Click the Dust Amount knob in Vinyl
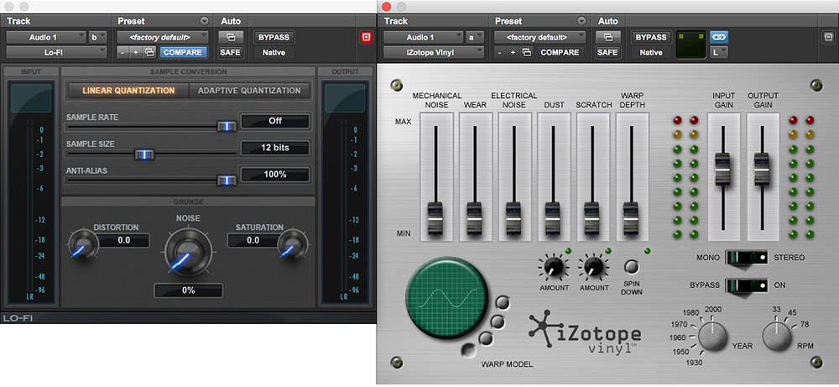Image resolution: width=839 pixels, height=387 pixels. pyautogui.click(x=554, y=266)
